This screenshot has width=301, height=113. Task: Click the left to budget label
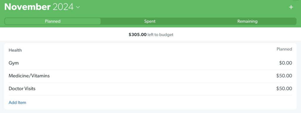coord(160,35)
